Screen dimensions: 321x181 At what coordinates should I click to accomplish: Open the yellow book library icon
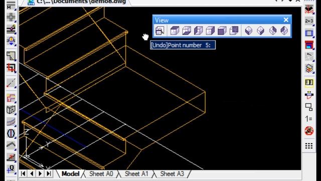click(309, 82)
